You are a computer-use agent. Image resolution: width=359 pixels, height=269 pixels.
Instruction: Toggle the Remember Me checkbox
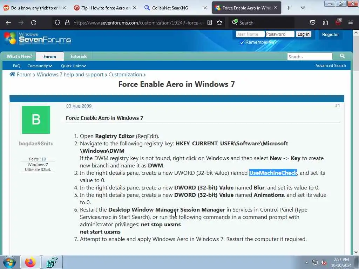coord(242,42)
